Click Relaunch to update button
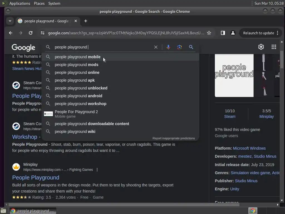The height and width of the screenshot is (214, 285). pos(259,33)
